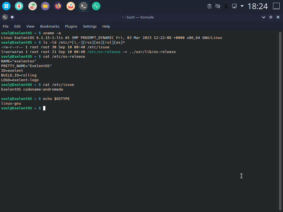283x212 pixels.
Task: Click the terminal vertical scrollbar
Action: (280, 121)
